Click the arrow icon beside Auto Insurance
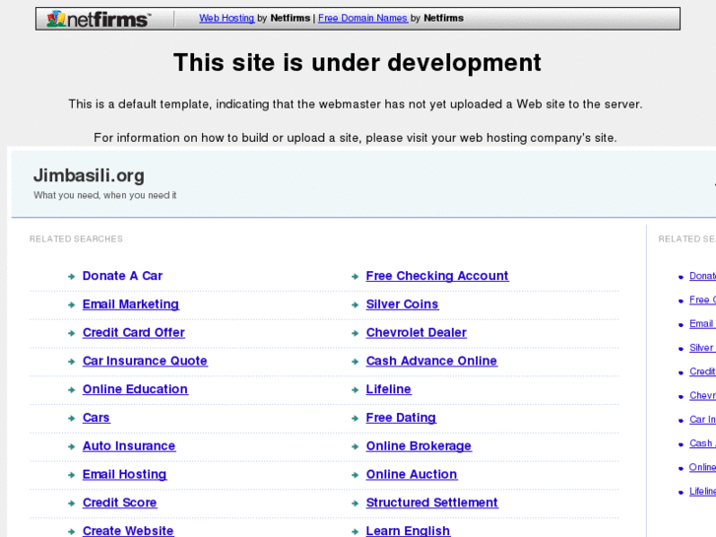 [x=71, y=446]
